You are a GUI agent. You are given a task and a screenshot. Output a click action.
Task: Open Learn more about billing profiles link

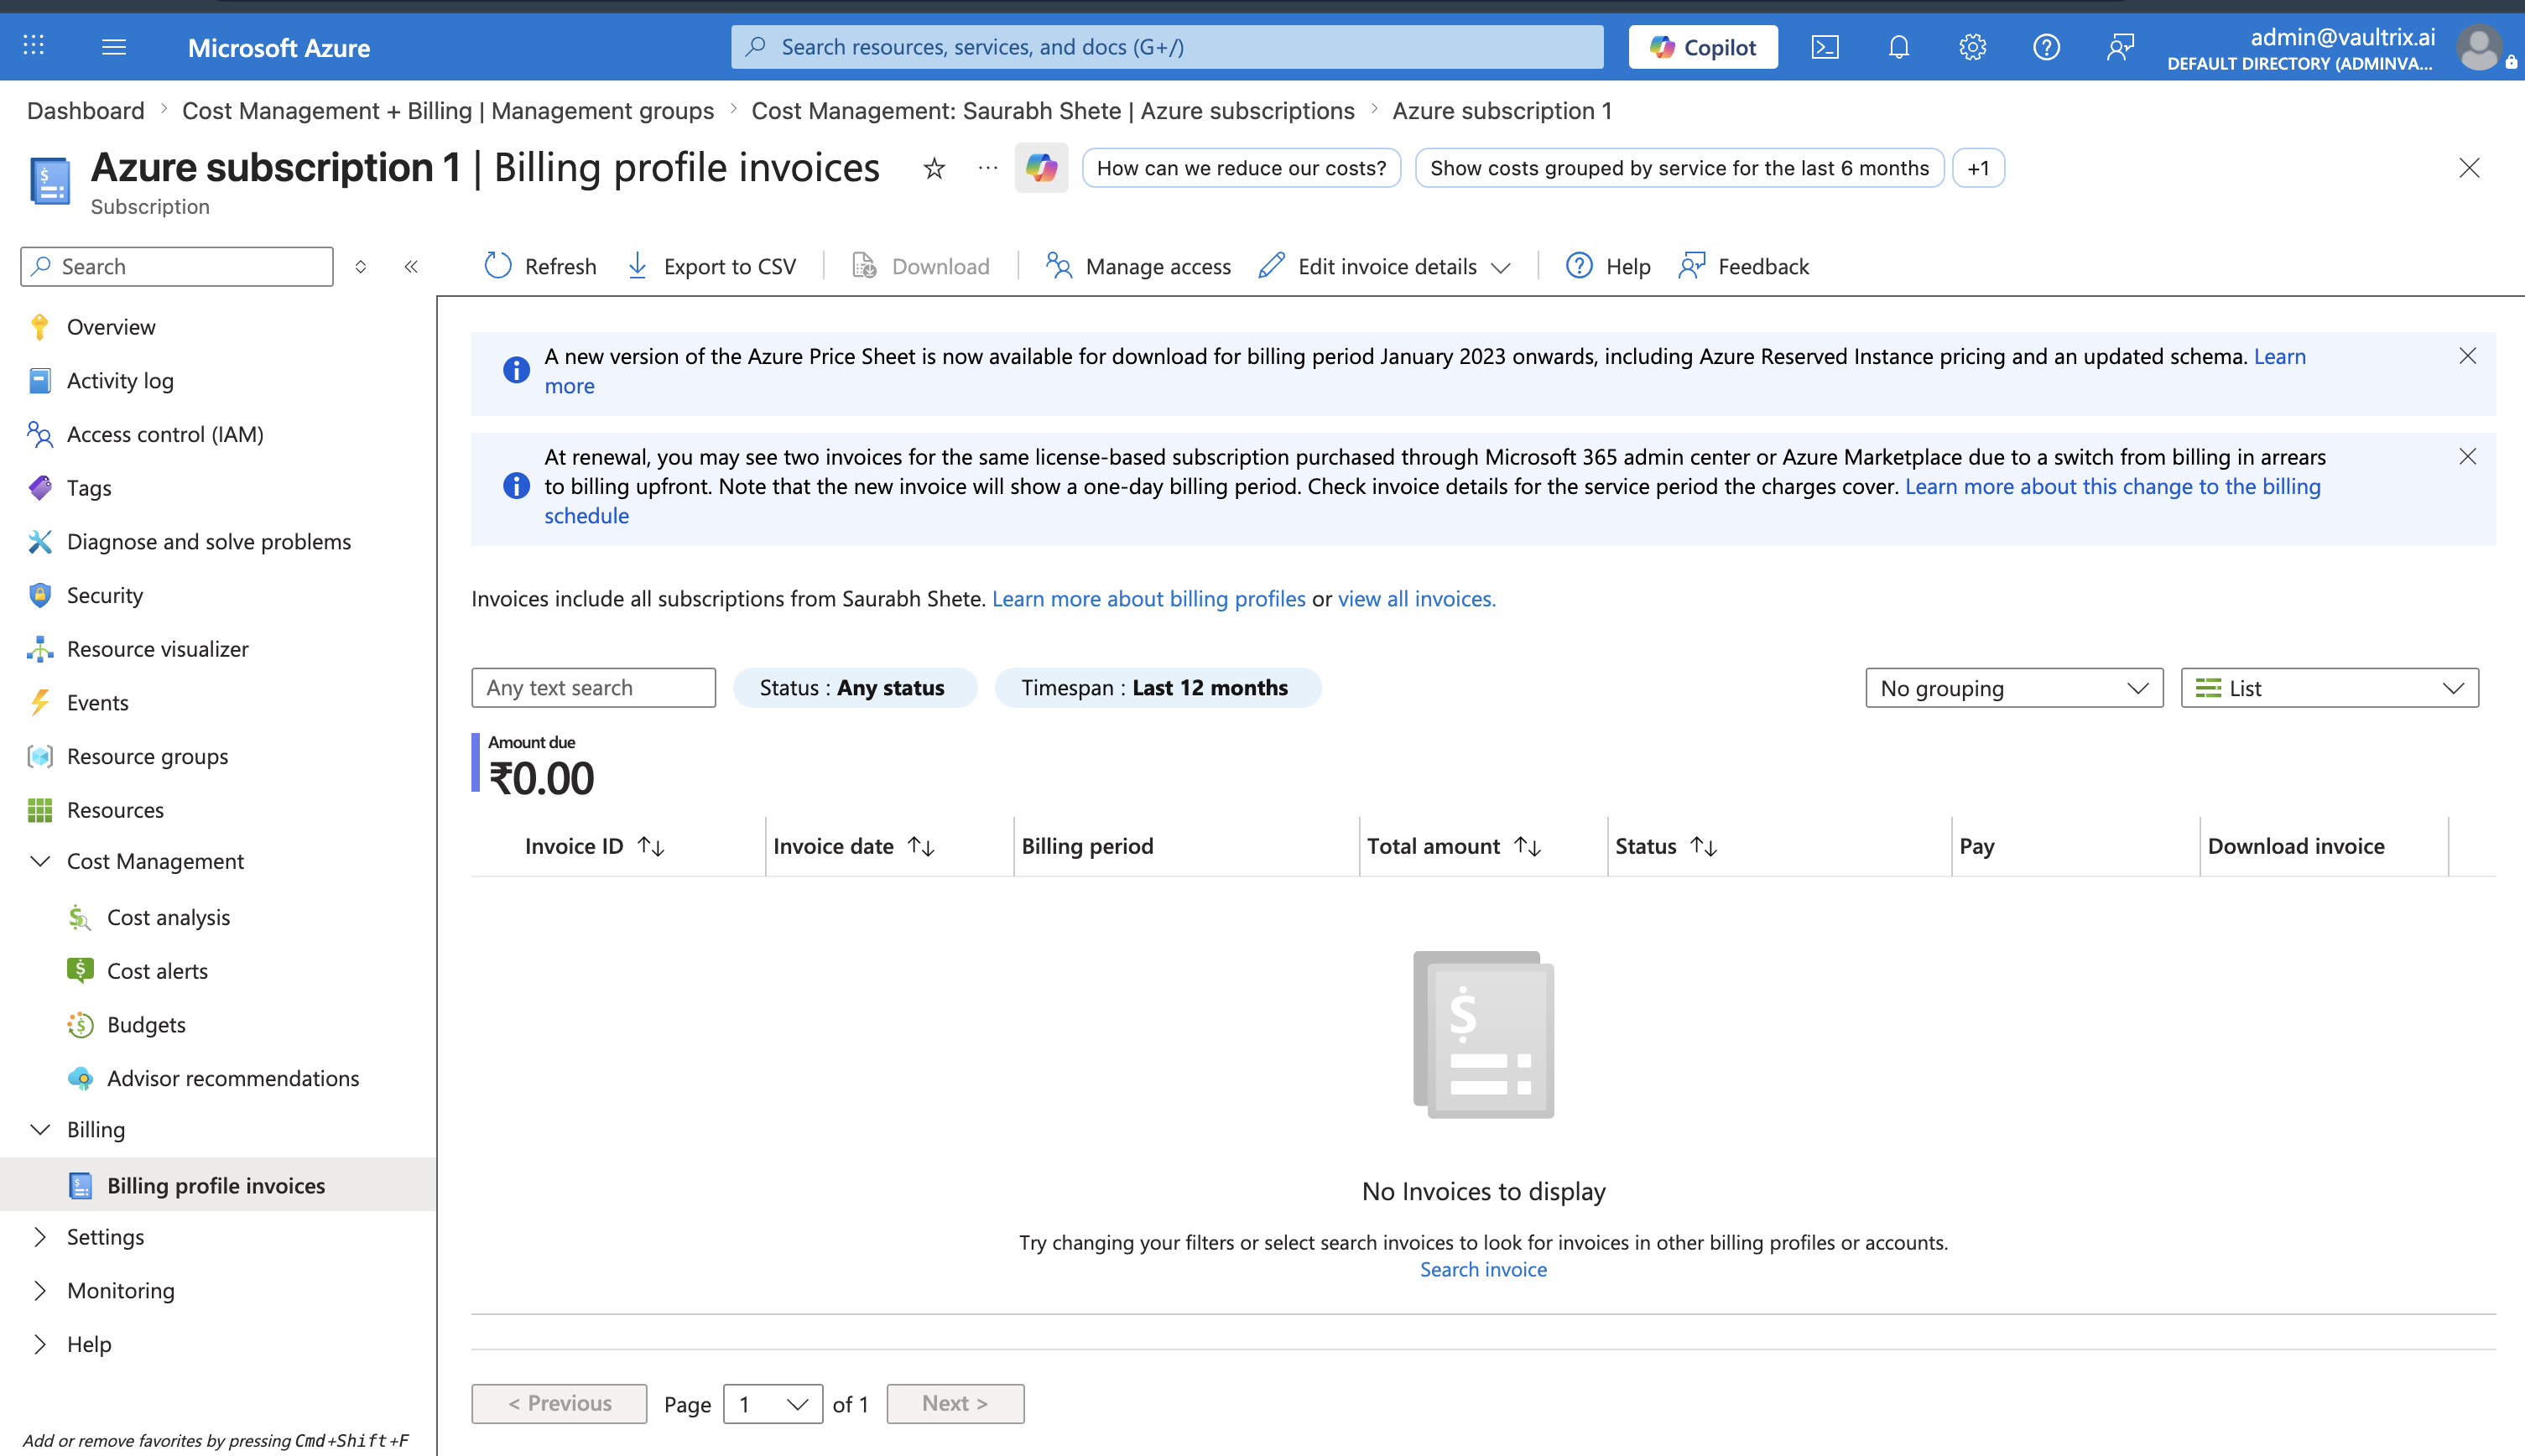point(1148,599)
